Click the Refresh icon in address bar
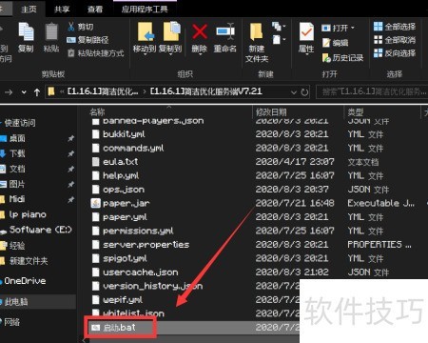The width and height of the screenshot is (428, 343). (x=304, y=92)
